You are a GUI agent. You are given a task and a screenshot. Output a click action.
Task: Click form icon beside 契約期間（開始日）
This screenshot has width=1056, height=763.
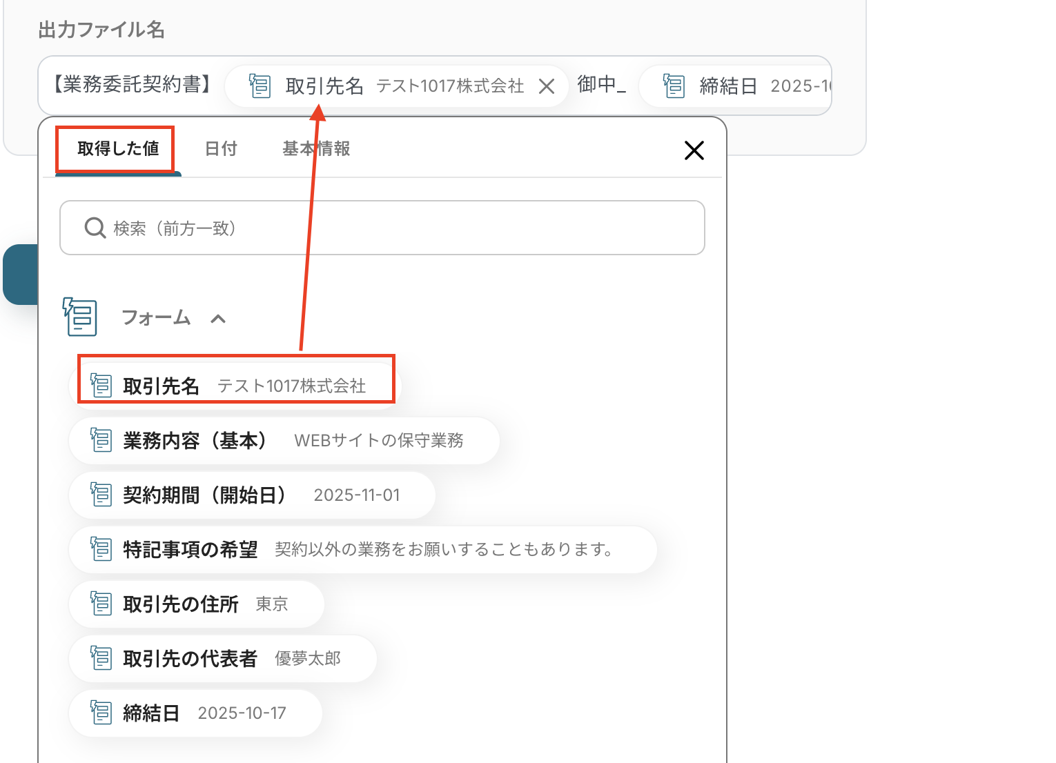(101, 494)
